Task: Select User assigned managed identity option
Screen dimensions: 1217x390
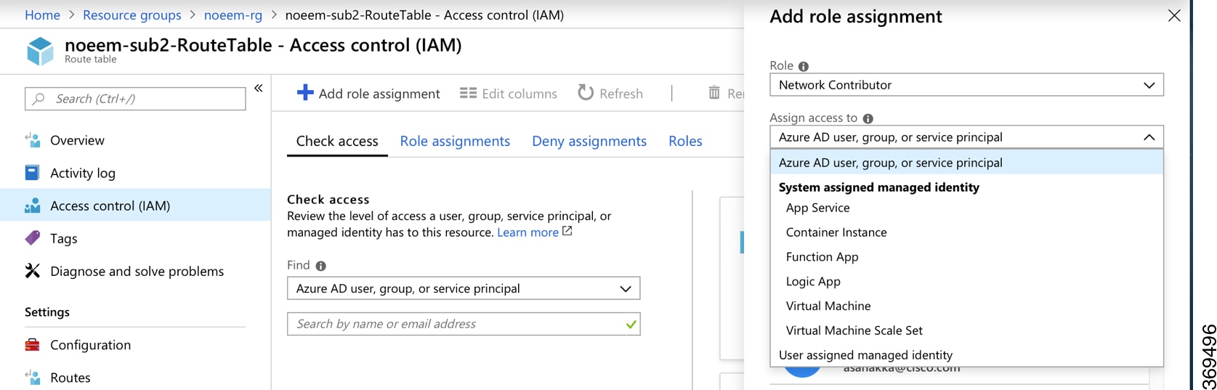Action: tap(966, 355)
